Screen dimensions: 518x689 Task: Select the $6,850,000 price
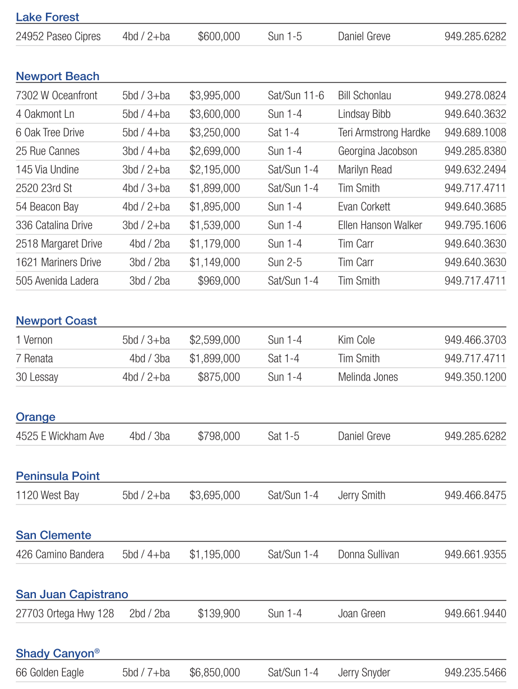pyautogui.click(x=214, y=673)
